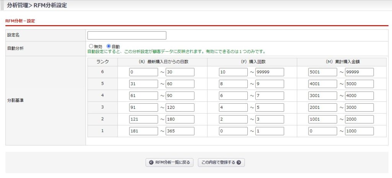Click rank 2 amount start field containing 1001
Screen dimensions: 392x178
323,119
